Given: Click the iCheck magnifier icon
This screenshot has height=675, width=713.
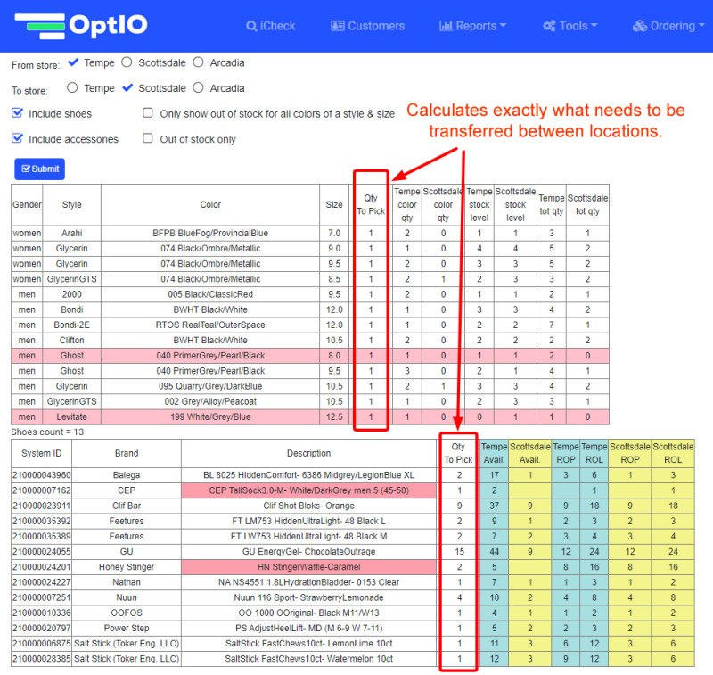Looking at the screenshot, I should (252, 26).
